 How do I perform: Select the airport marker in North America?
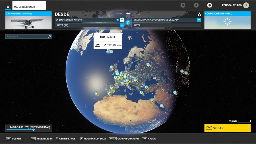coord(75,48)
